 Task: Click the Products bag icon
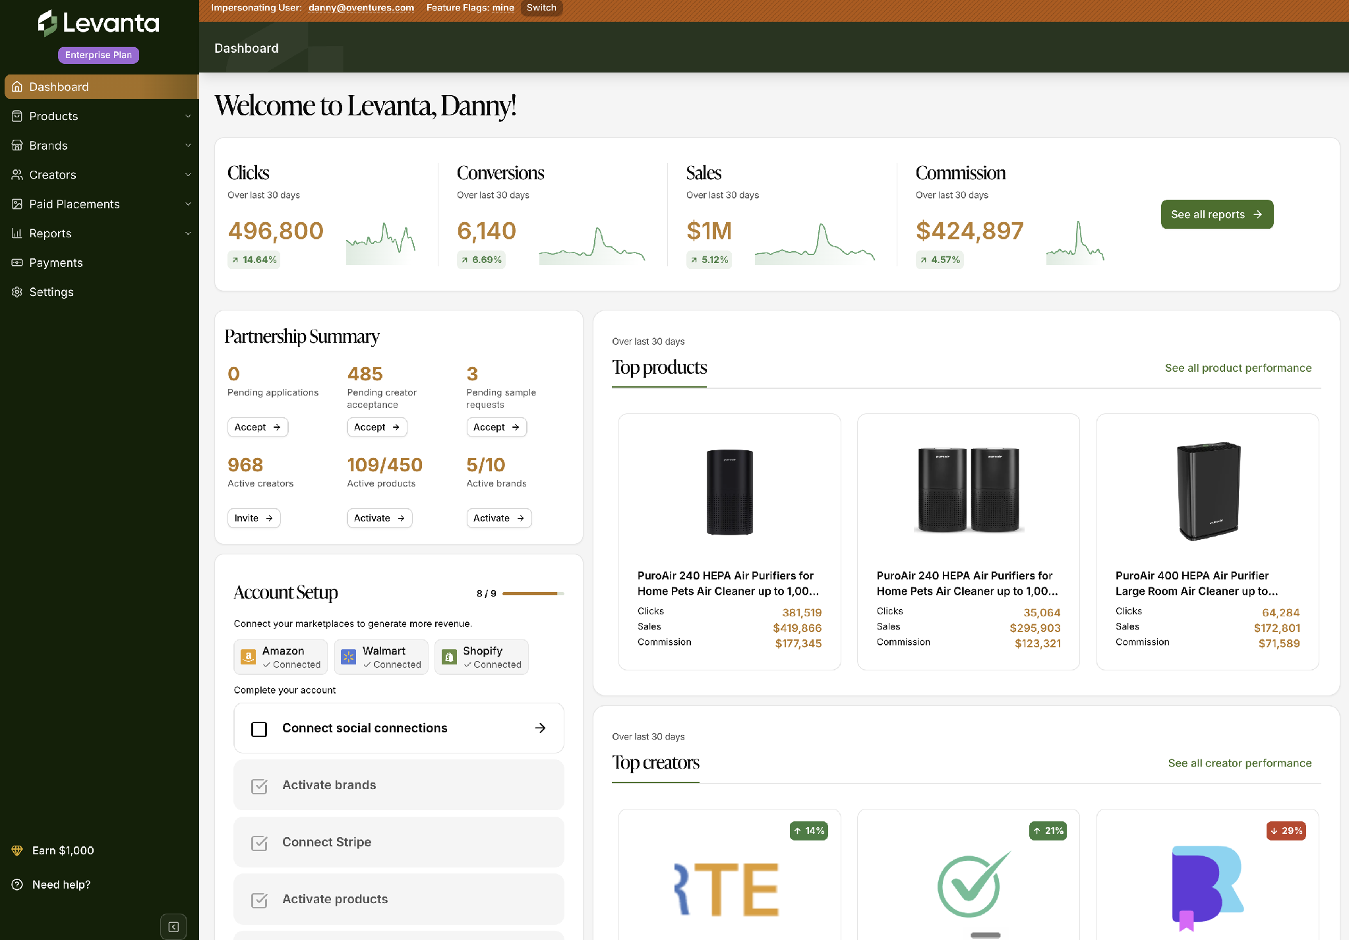(x=17, y=116)
